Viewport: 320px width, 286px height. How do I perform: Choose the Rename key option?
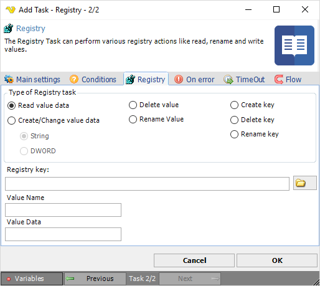[x=254, y=134]
